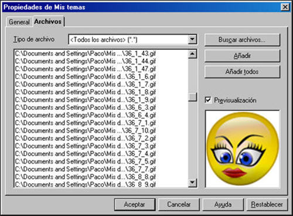Select file 36_6_3.gif in the list

pyautogui.click(x=101, y=107)
